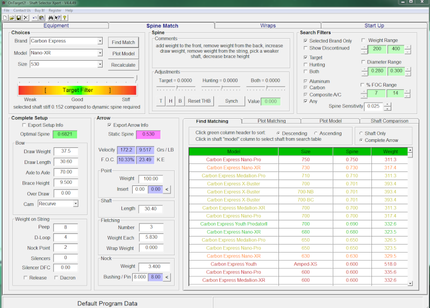The image size is (430, 308).
Task: Click the New file toolbar icon
Action: pyautogui.click(x=5, y=18)
